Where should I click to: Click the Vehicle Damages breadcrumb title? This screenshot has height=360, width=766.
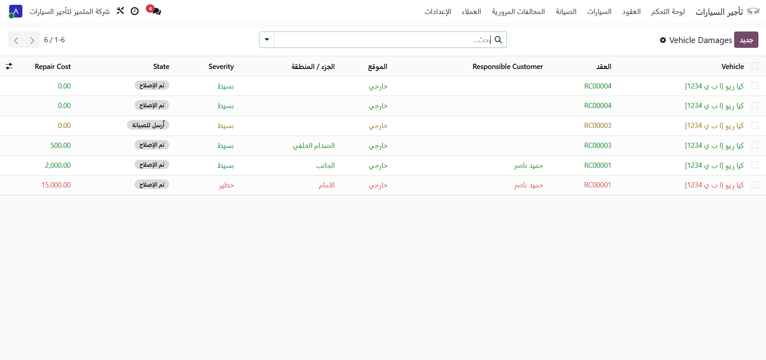click(701, 40)
